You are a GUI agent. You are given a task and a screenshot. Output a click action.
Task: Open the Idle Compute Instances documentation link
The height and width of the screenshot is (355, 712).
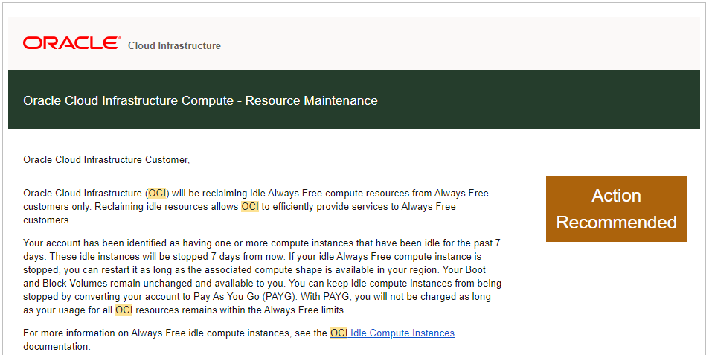pos(402,333)
